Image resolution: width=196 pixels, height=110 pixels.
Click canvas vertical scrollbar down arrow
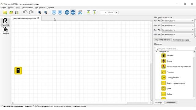pyautogui.click(x=151, y=101)
